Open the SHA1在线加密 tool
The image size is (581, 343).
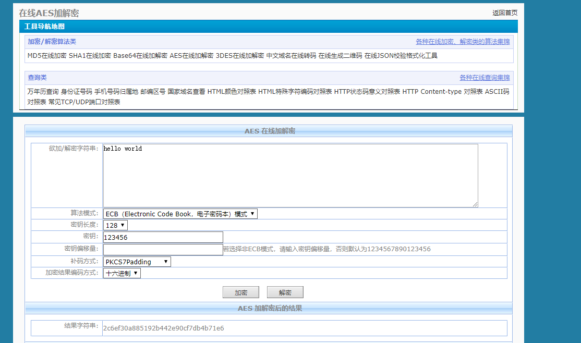[x=90, y=56]
